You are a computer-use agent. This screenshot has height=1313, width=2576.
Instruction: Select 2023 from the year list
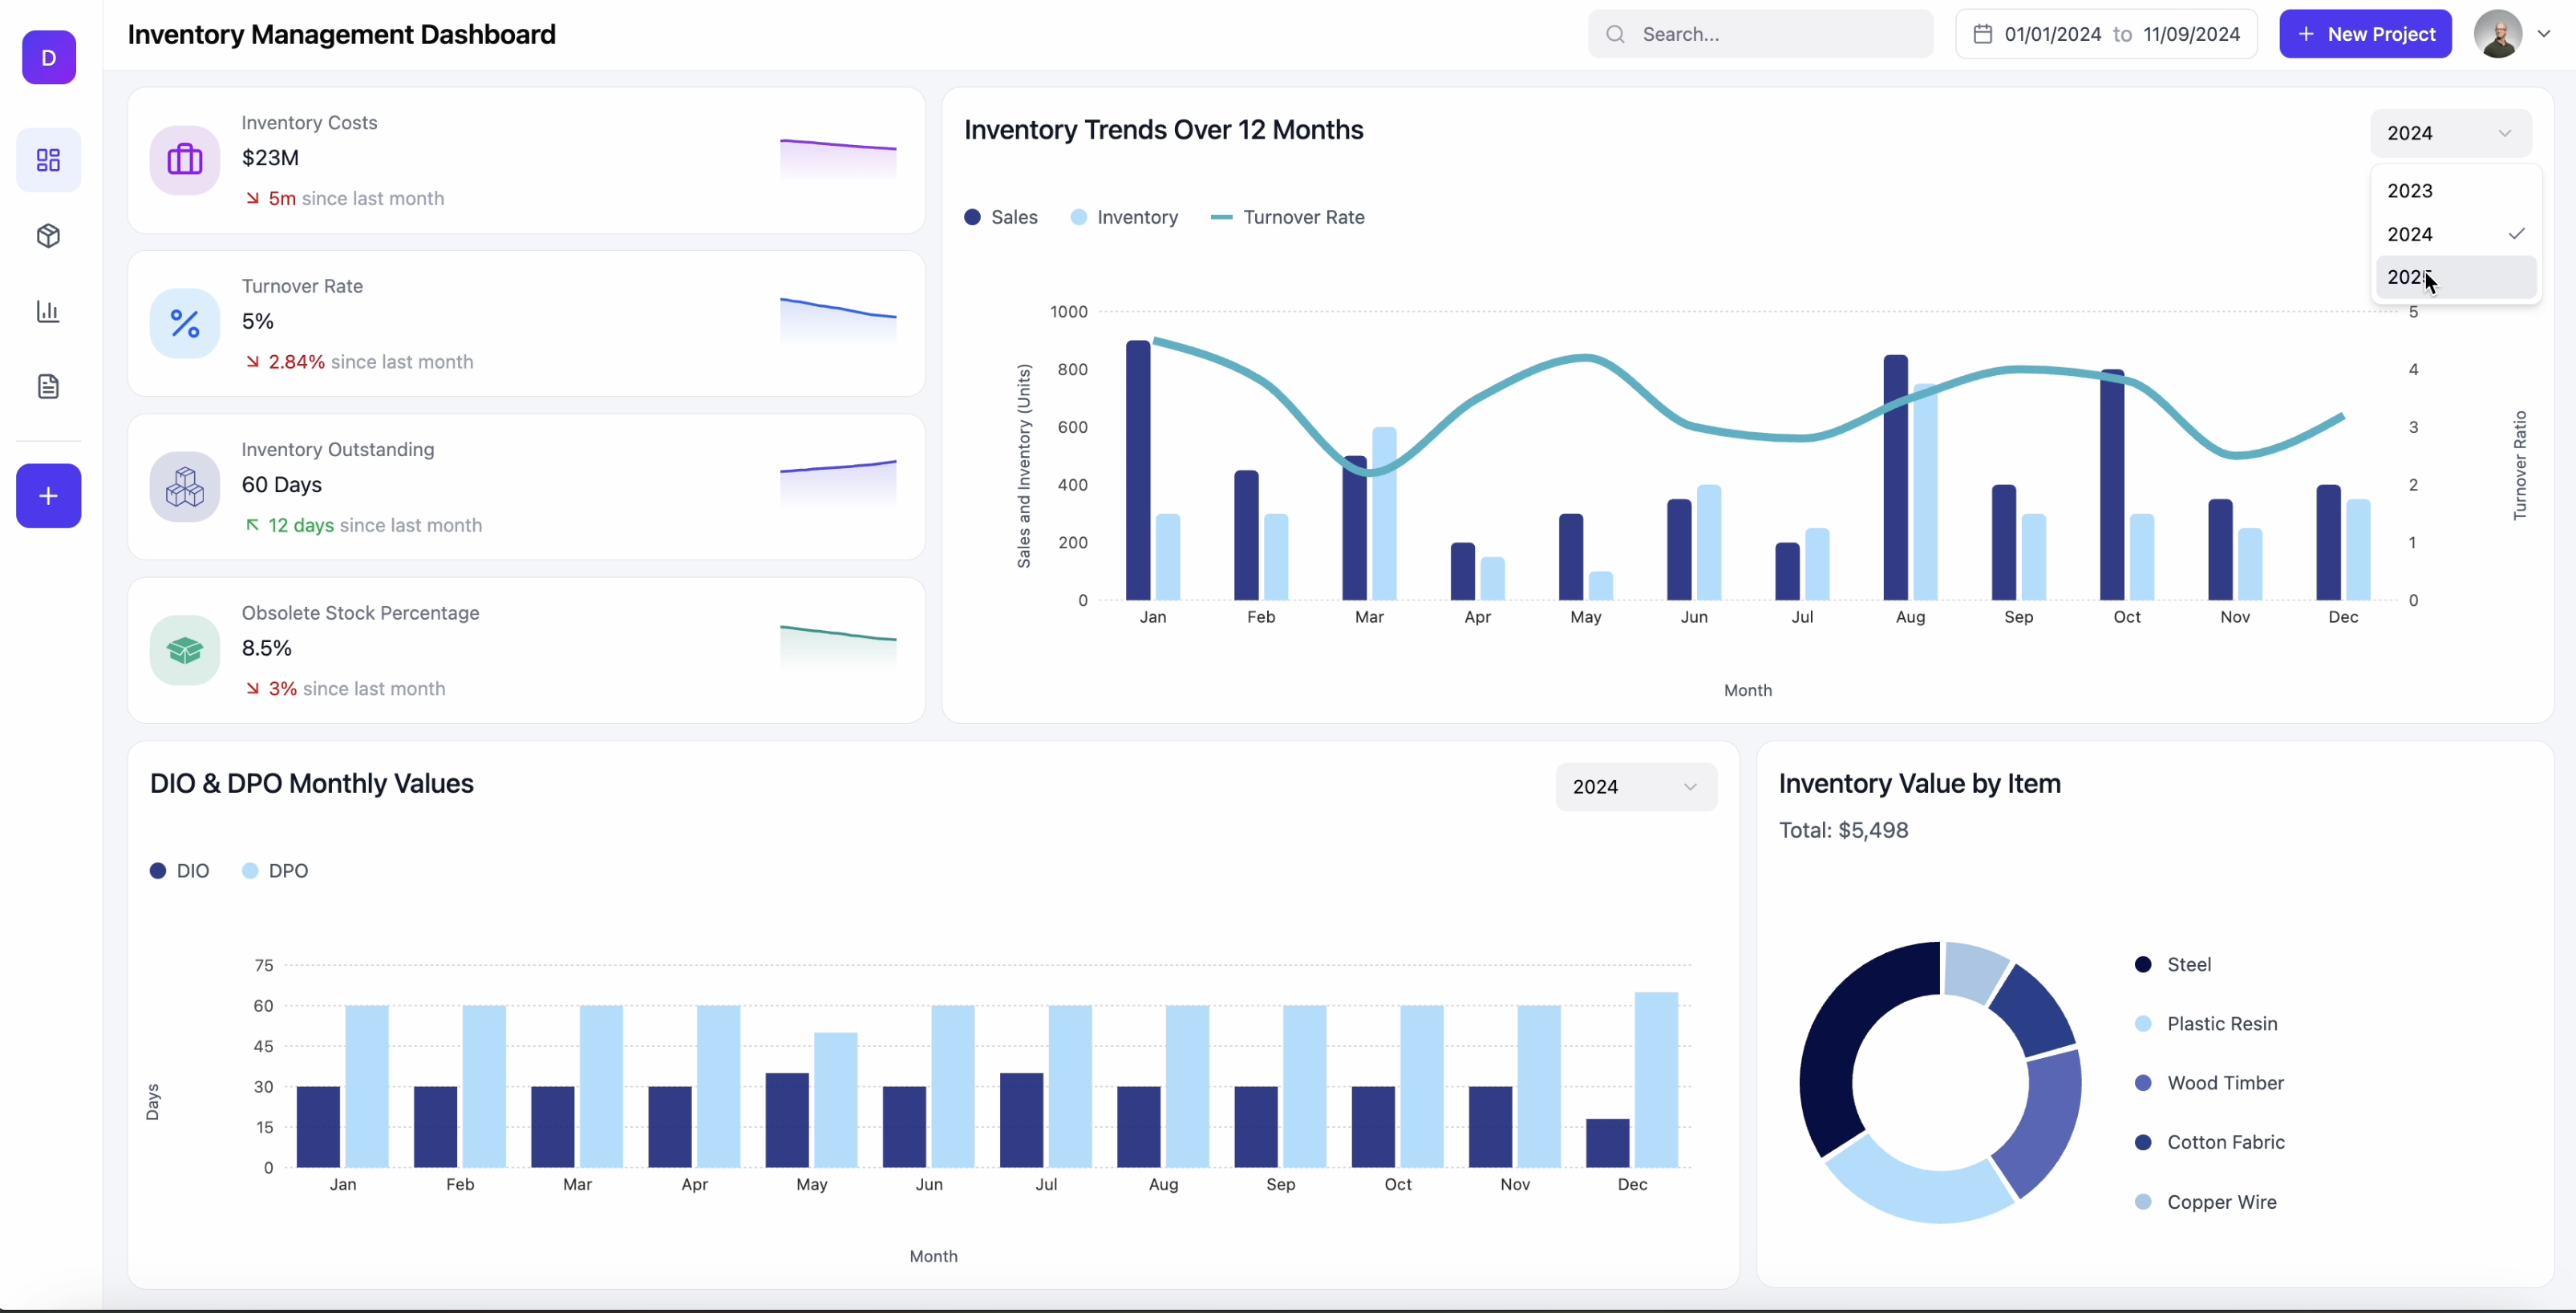coord(2456,191)
